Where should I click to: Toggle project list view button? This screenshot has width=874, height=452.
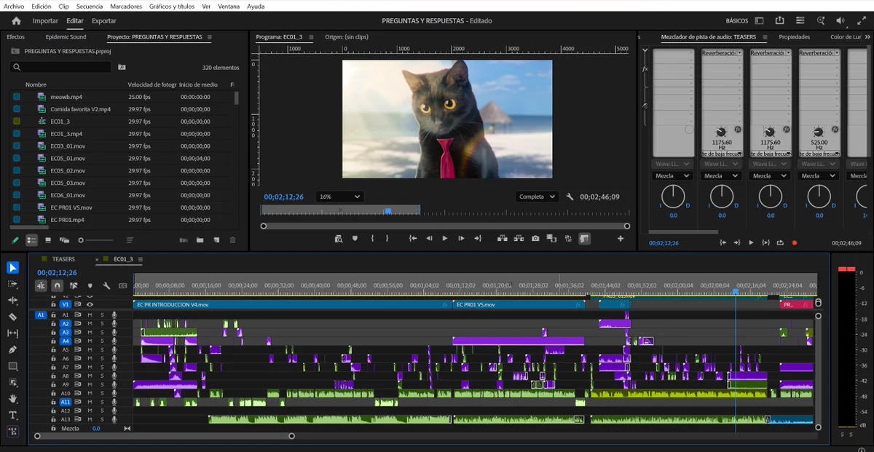tap(32, 240)
